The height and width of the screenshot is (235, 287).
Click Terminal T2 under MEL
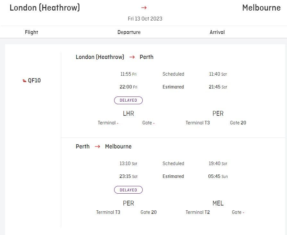(198, 212)
